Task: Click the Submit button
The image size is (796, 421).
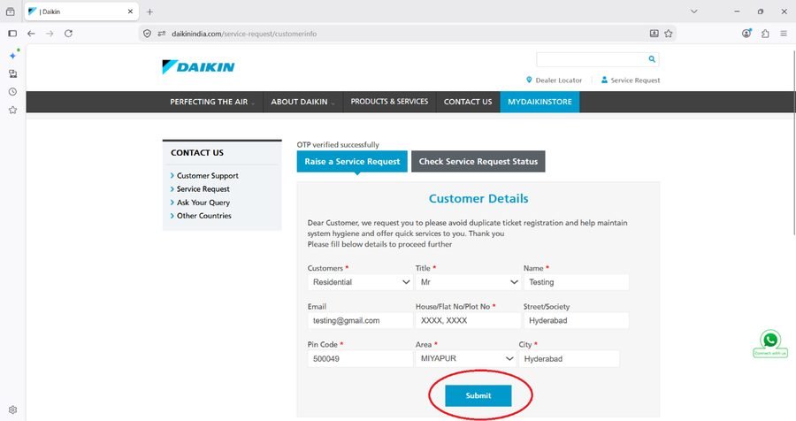Action: pyautogui.click(x=478, y=395)
